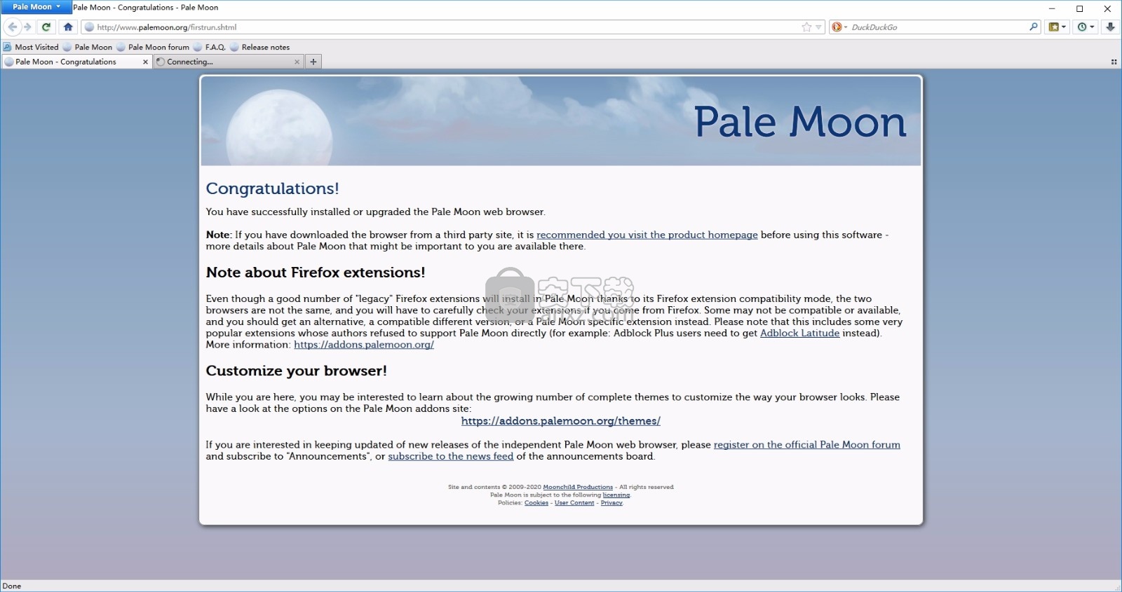1122x592 pixels.
Task: Visit https://addons.palemoon.org/ link
Action: 364,344
